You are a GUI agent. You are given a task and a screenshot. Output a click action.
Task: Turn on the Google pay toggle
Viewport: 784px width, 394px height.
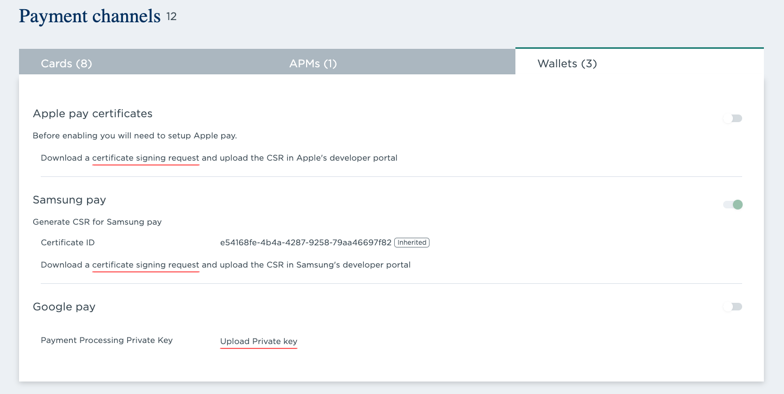pos(732,307)
